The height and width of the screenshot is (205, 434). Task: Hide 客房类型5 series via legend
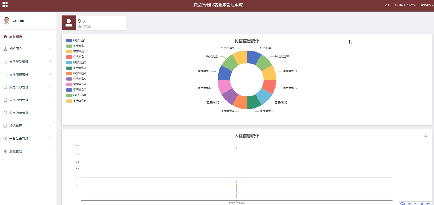[76, 79]
